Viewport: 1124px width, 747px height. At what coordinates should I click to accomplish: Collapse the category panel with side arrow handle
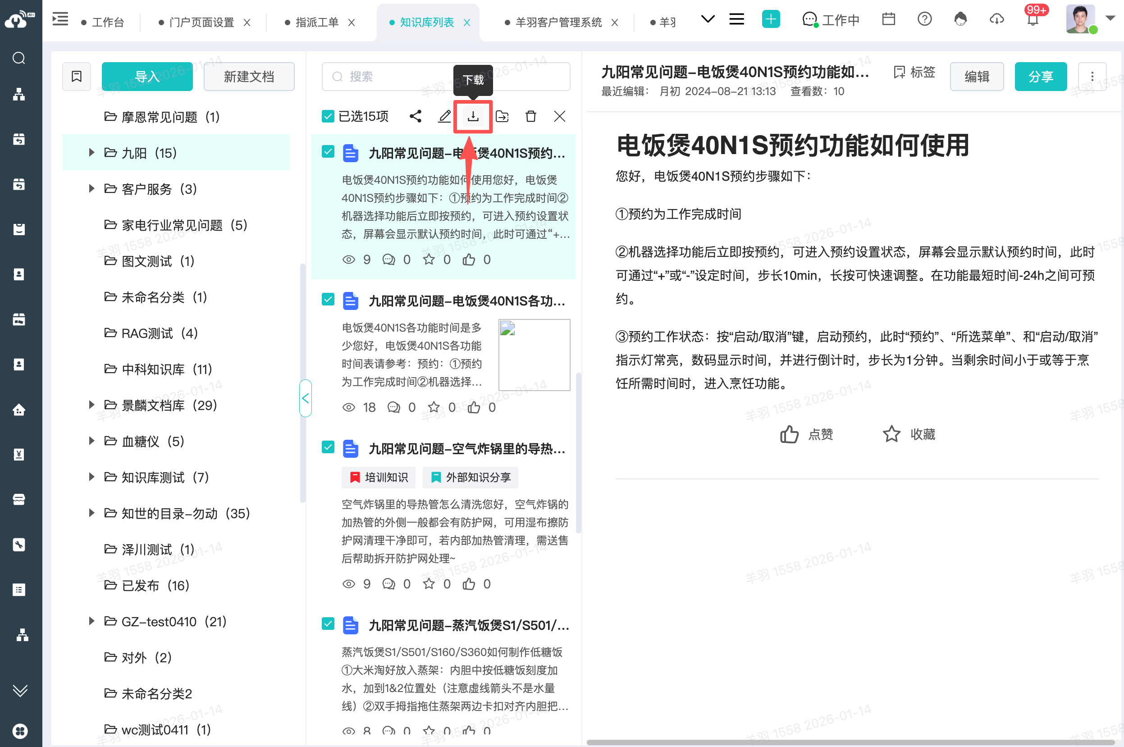[306, 398]
